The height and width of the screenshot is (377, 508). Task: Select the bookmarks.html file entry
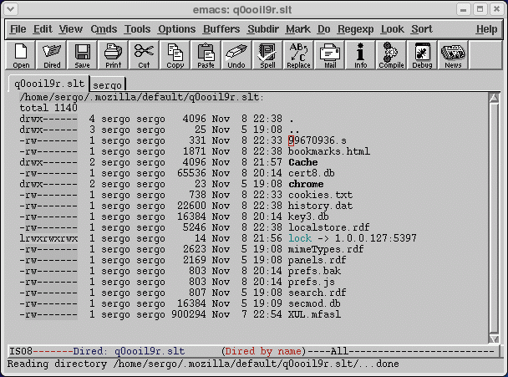[x=329, y=151]
